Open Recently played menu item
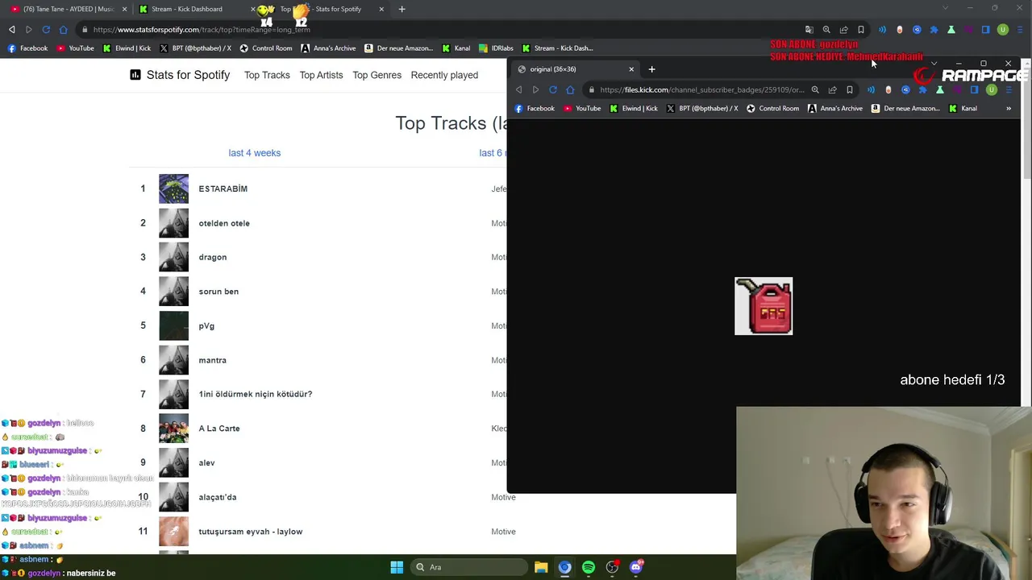The image size is (1032, 580). 444,75
